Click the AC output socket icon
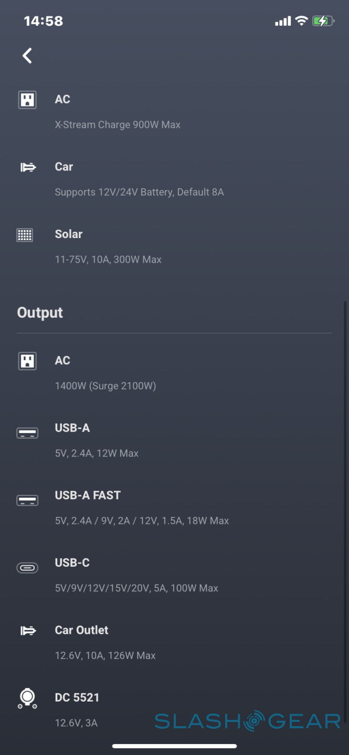This screenshot has width=349, height=755. click(x=27, y=361)
